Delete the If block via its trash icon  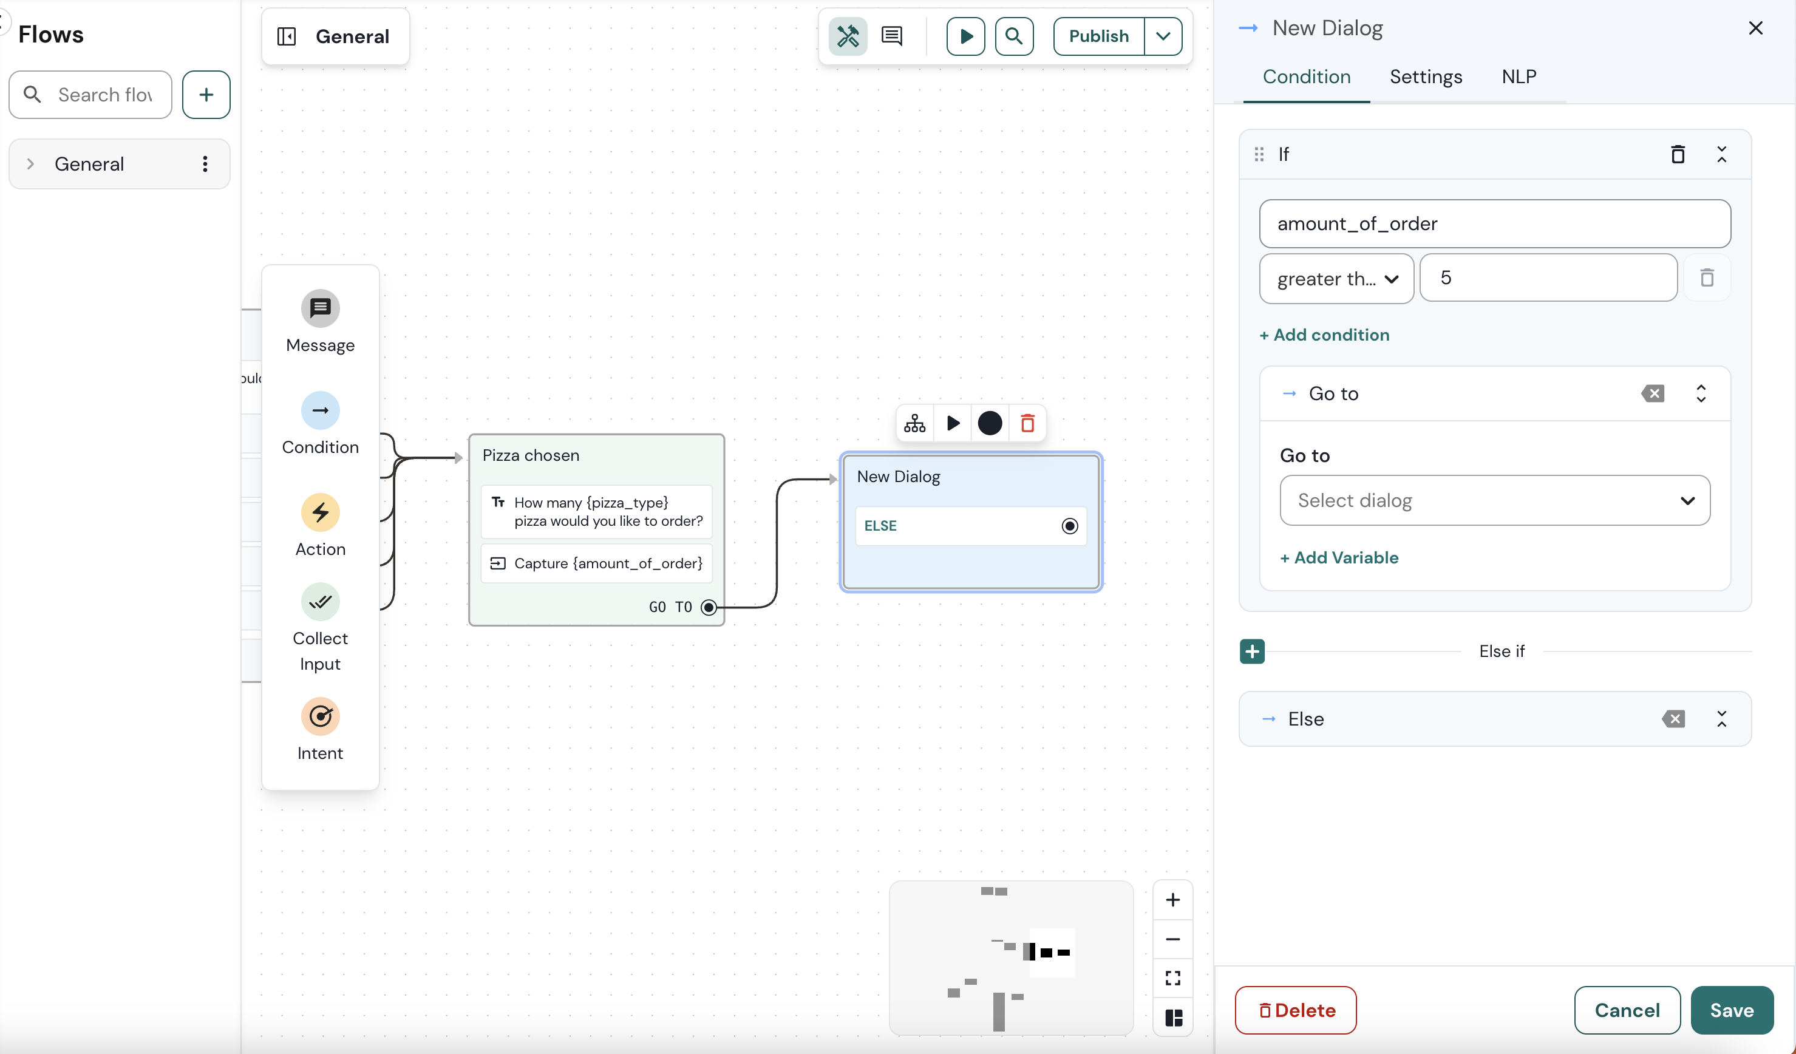[1678, 154]
